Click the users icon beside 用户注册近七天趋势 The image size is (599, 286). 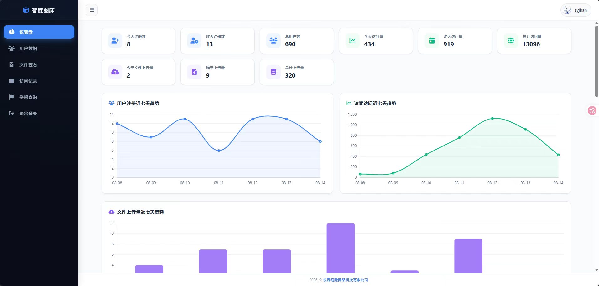112,103
